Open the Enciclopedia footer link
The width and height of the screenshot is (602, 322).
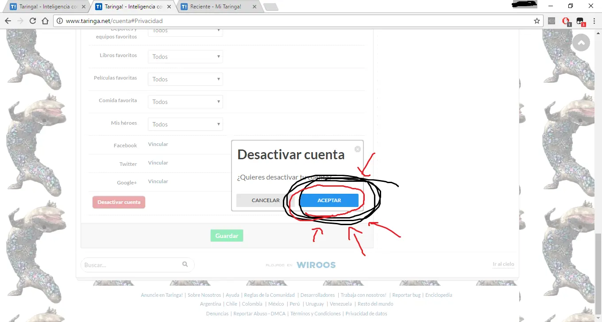(x=439, y=295)
